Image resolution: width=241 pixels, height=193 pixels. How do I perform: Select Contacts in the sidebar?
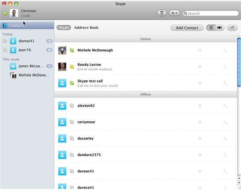27,26
